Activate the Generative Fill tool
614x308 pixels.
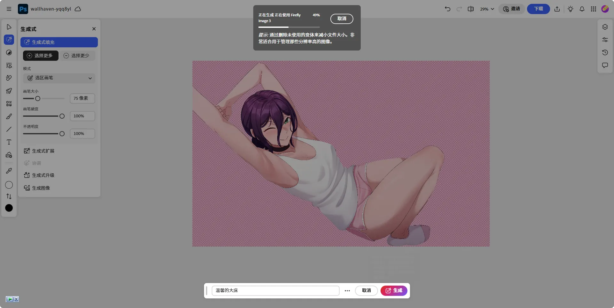(9, 40)
